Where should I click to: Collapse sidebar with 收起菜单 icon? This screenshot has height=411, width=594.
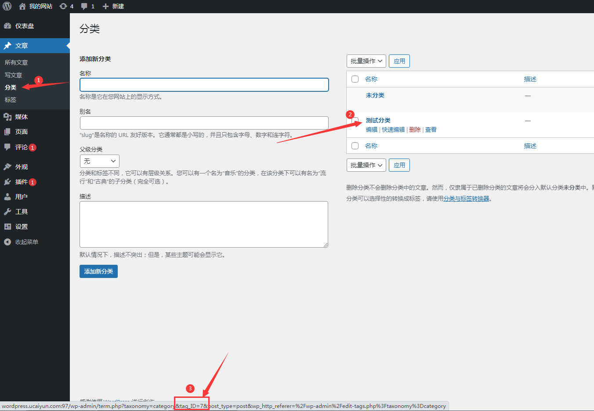pos(7,242)
